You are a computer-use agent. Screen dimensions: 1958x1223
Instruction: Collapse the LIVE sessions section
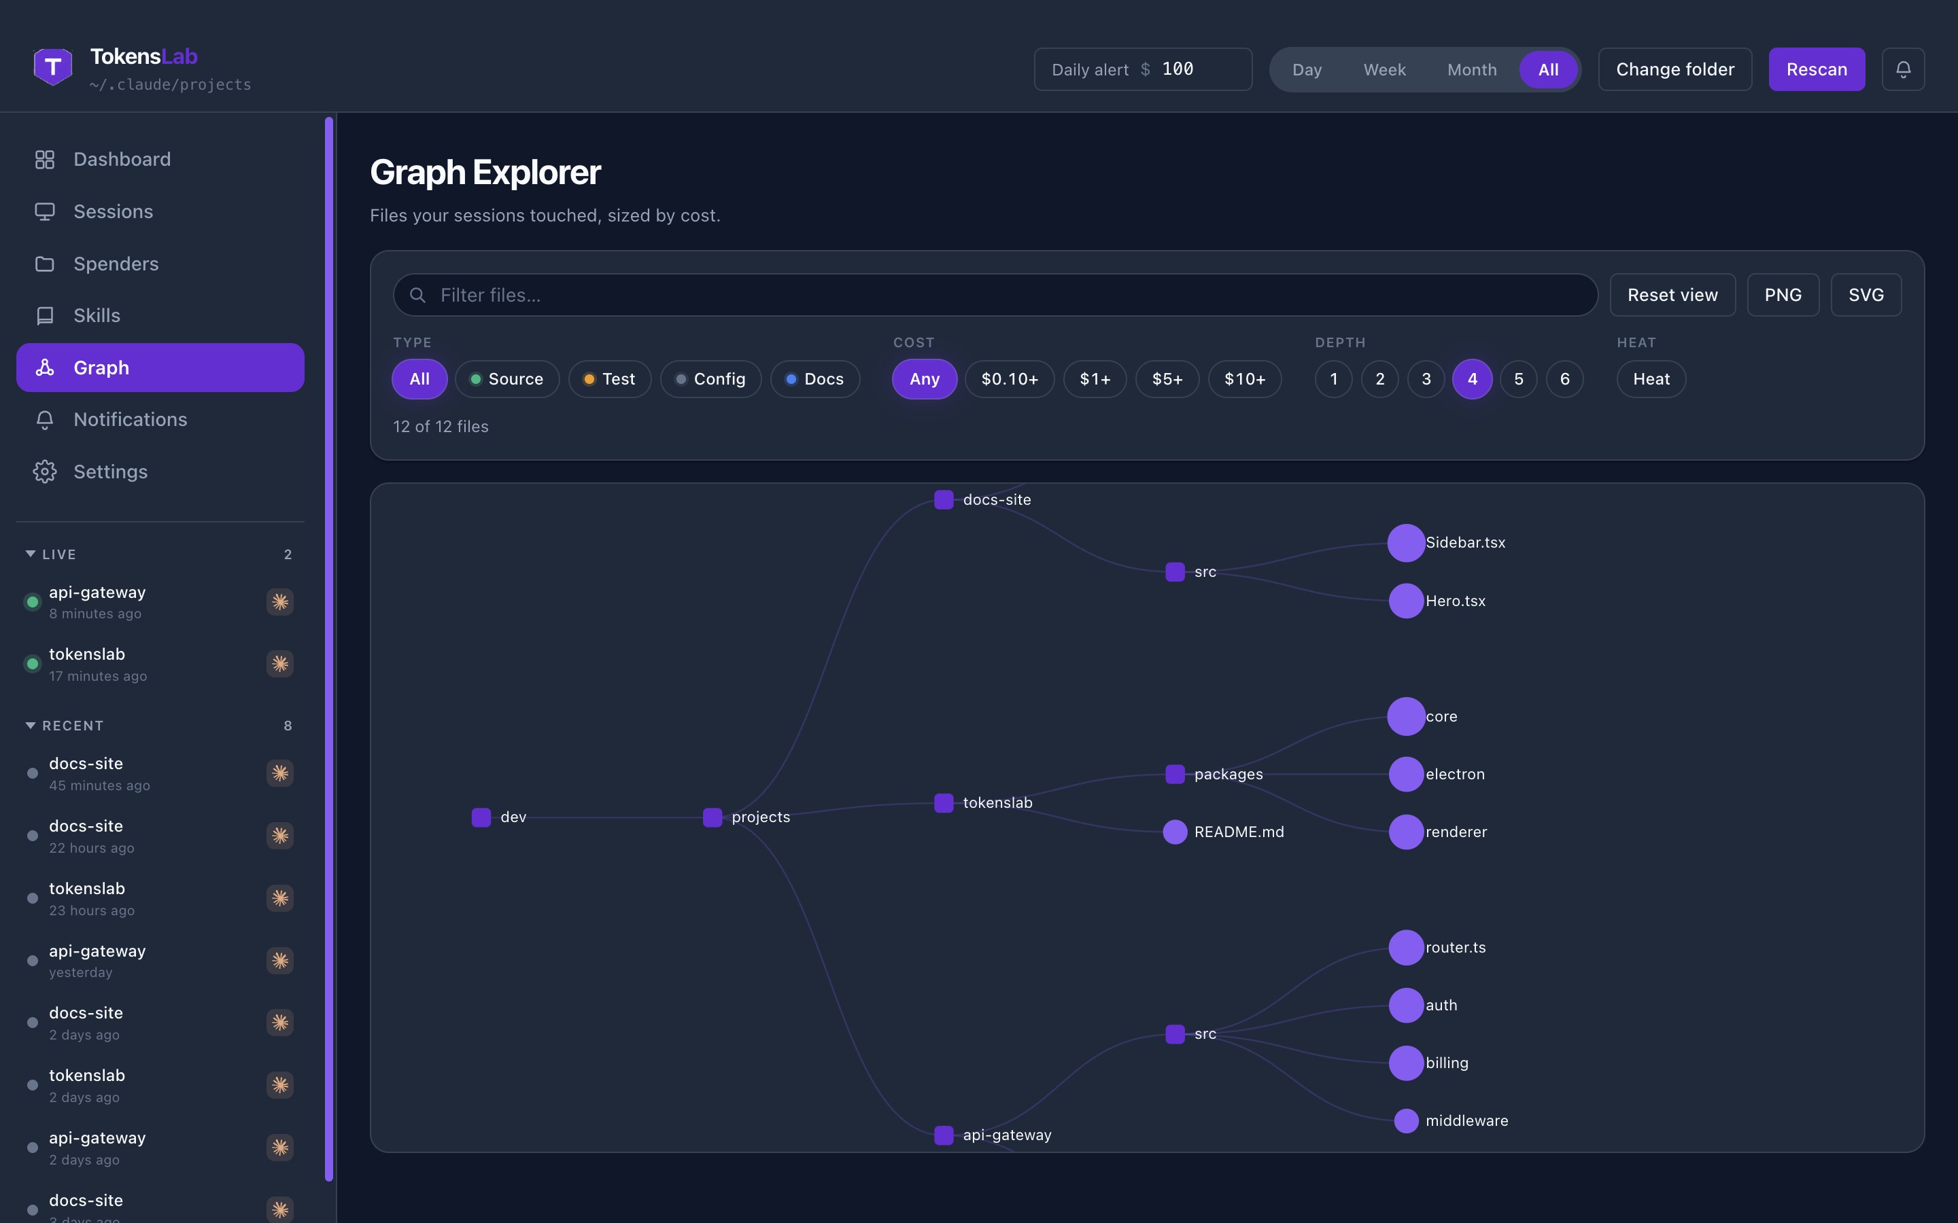click(30, 554)
